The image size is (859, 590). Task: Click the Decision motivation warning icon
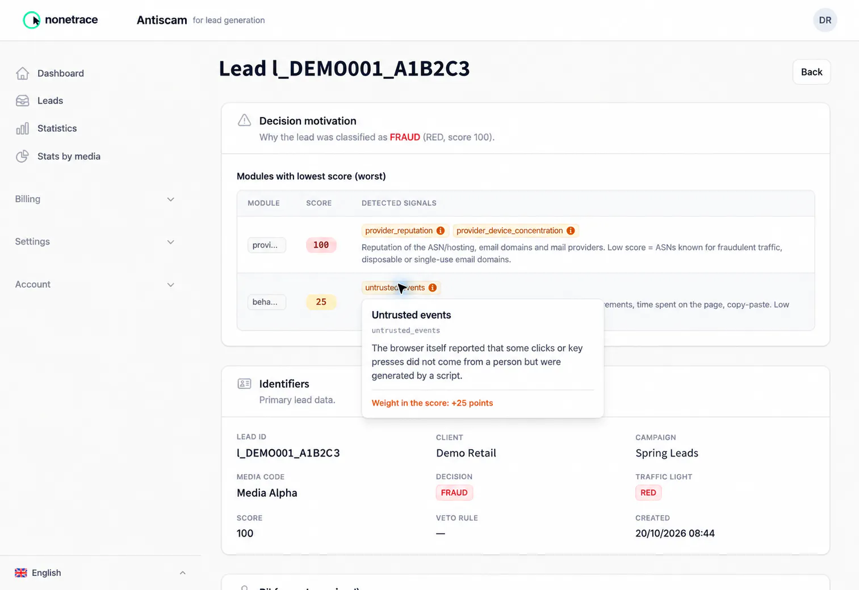point(244,120)
